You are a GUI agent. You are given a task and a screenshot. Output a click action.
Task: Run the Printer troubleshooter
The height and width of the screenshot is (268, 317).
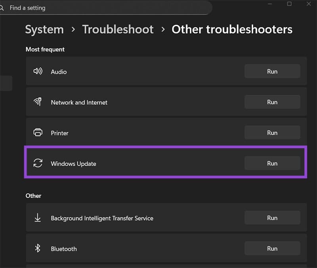272,132
